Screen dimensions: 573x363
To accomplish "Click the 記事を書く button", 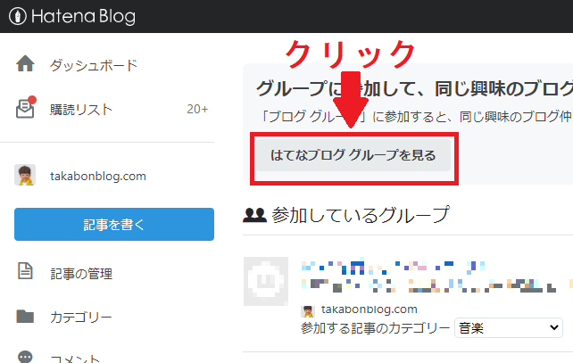I will (114, 224).
